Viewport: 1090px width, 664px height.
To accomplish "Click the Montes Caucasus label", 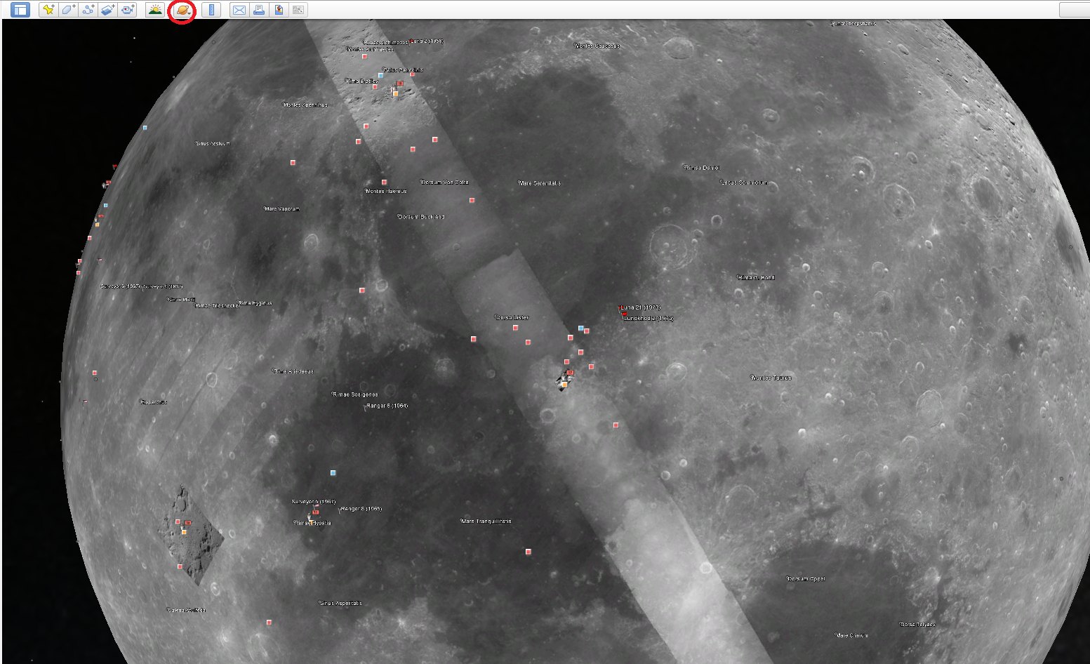I will 597,46.
